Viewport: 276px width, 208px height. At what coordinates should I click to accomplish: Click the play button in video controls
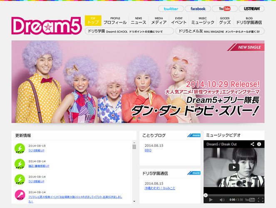tap(211, 200)
